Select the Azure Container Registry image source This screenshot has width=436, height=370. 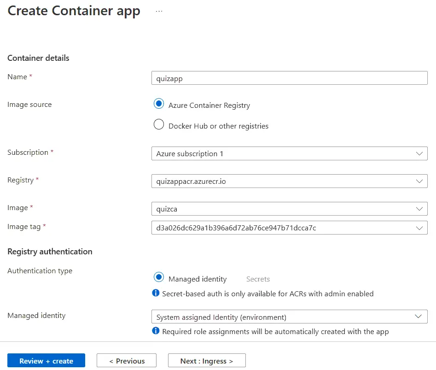click(159, 104)
